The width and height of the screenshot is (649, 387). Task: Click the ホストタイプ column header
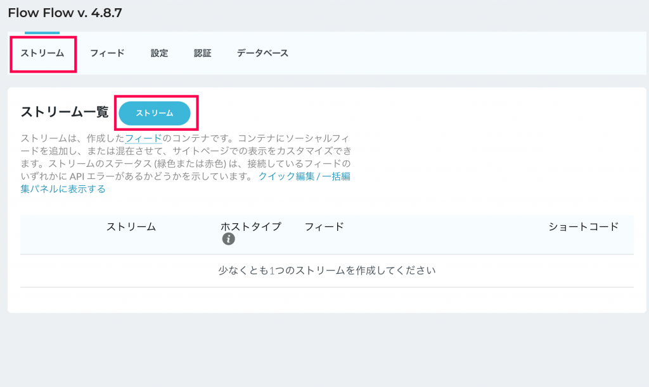coord(251,227)
